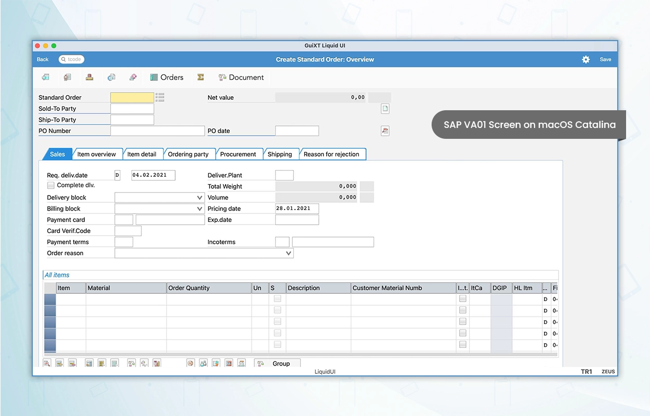The height and width of the screenshot is (416, 650).
Task: Toggle the Complete dlv. checkbox
Action: [50, 185]
